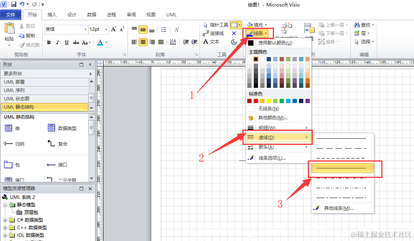The image size is (414, 241).
Task: Close the Model Explorer (模型资源管理器) panel
Action: click(90, 189)
